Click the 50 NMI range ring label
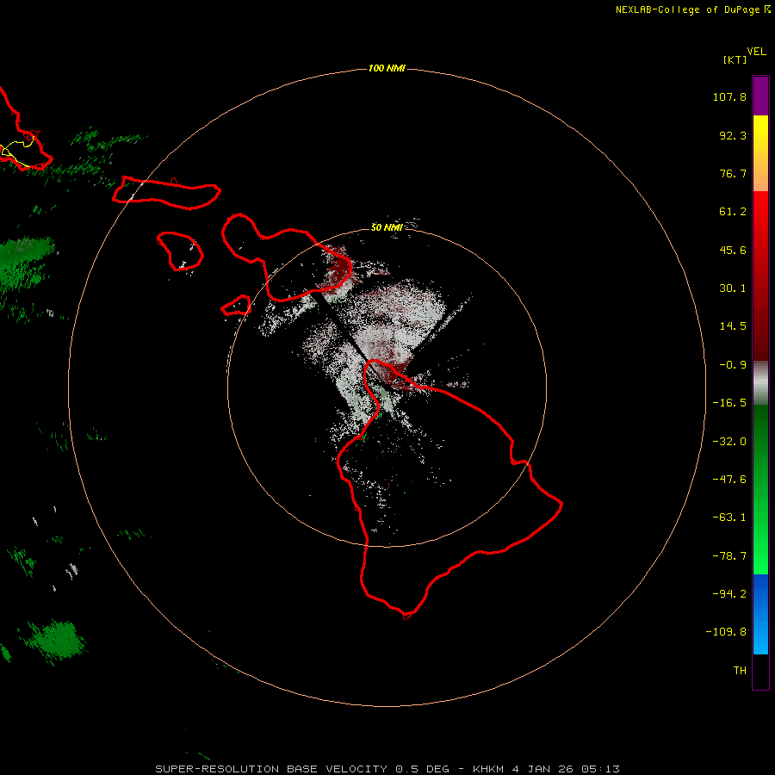Viewport: 775px width, 775px height. pos(387,227)
